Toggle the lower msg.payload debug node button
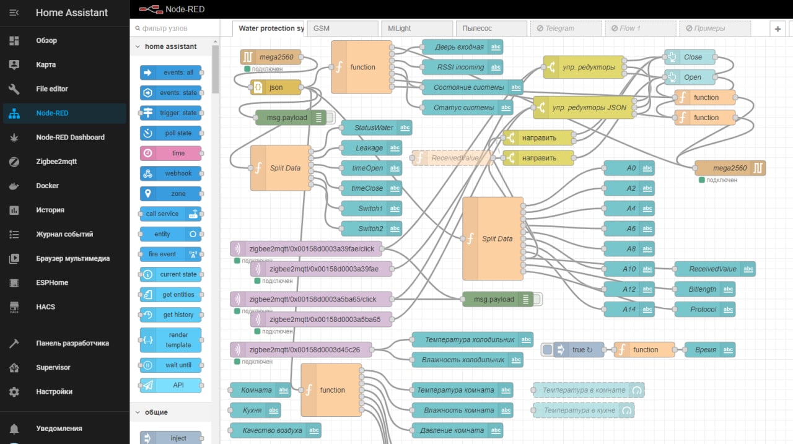This screenshot has height=444, width=793. (x=537, y=299)
